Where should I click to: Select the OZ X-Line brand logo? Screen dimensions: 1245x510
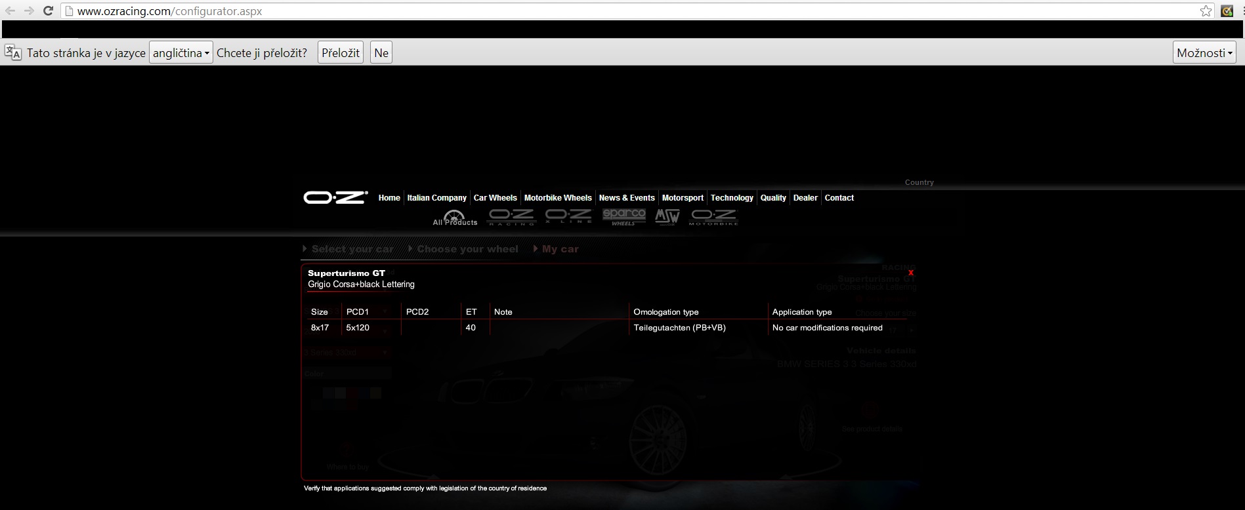(568, 217)
